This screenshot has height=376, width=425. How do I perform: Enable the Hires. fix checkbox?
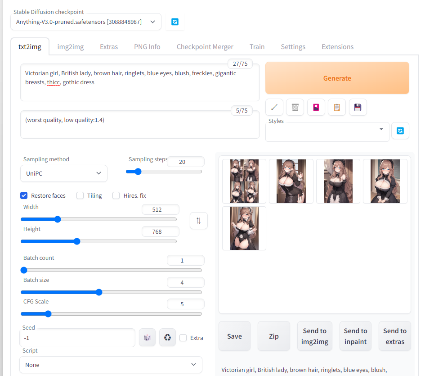pos(116,195)
